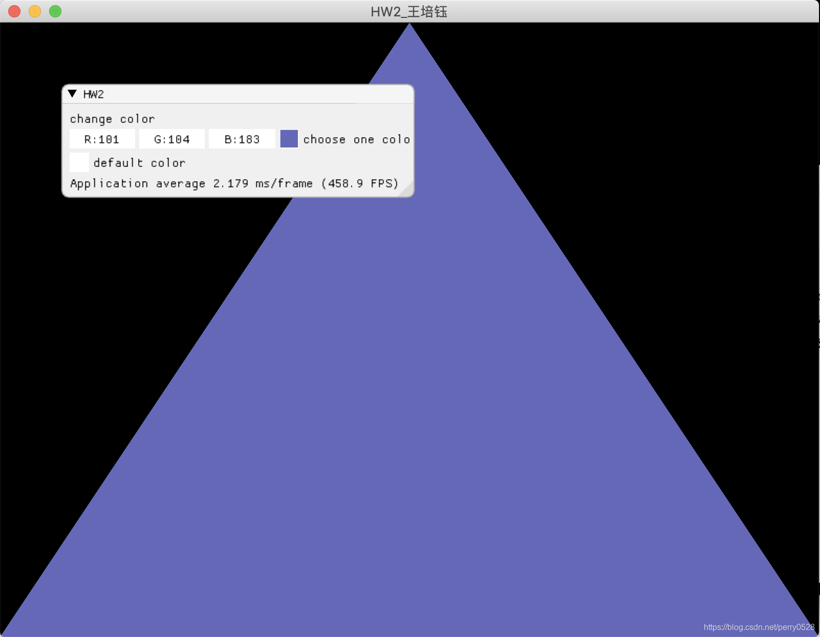
Task: Click the Application average FPS text
Action: pyautogui.click(x=234, y=183)
